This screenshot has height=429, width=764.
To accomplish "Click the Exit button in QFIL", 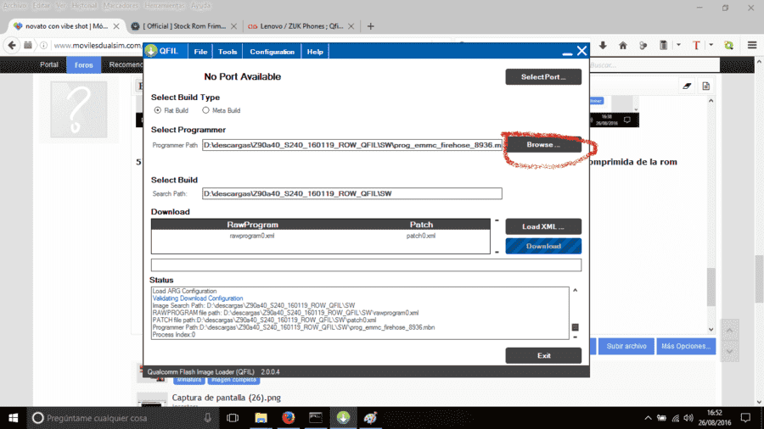I will (x=543, y=355).
